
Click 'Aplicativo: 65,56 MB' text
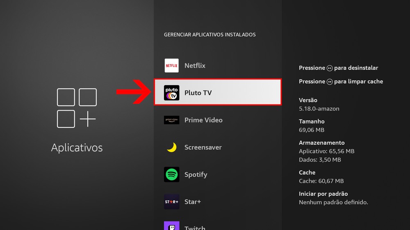[327, 151]
